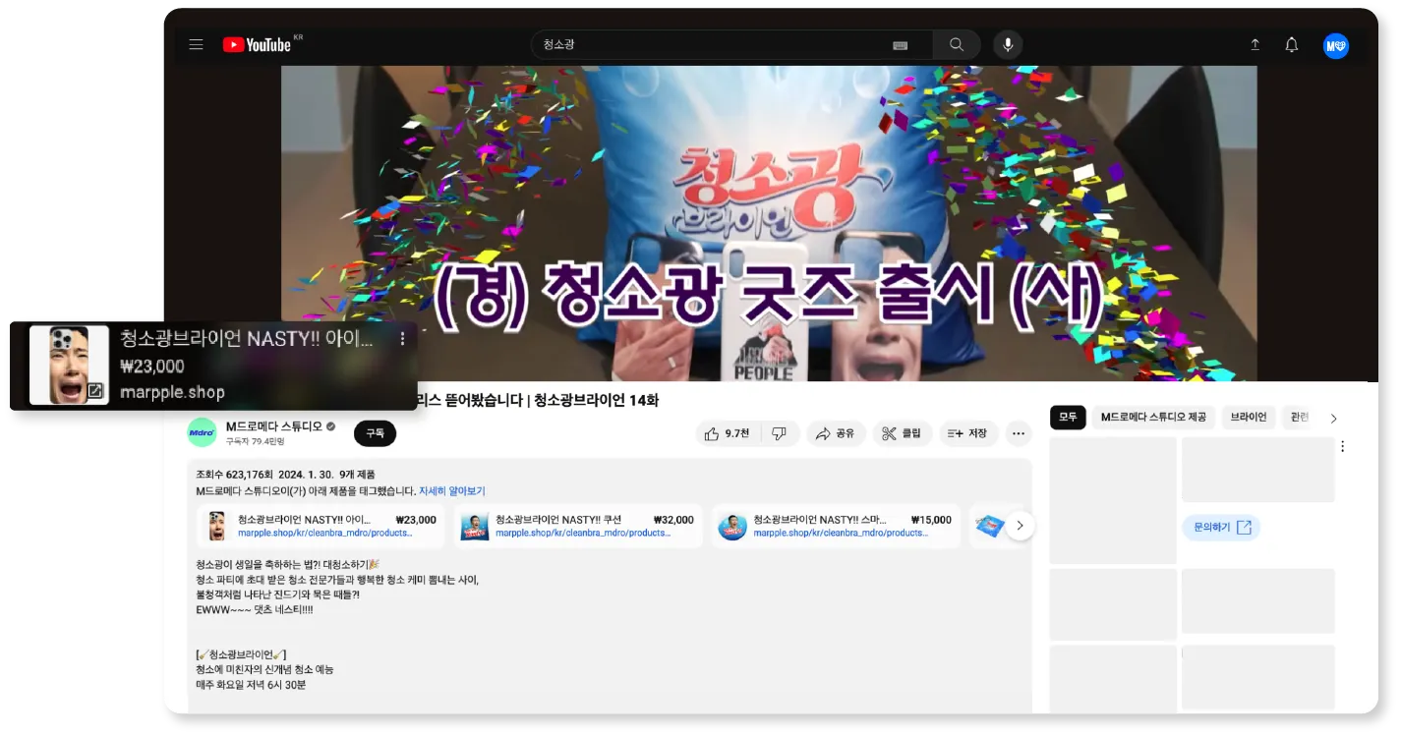Click the phone case thumbnail in overlay card

point(69,365)
